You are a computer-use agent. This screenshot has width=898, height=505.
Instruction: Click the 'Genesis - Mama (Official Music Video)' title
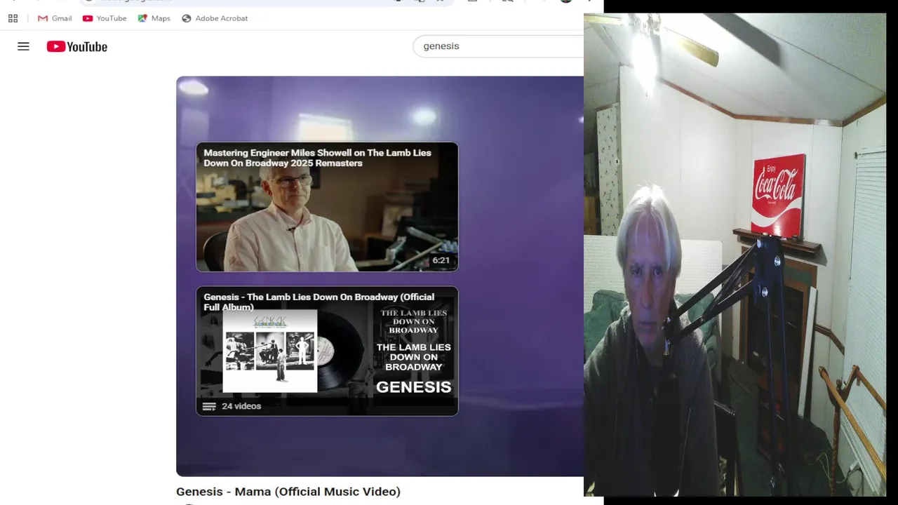coord(288,492)
